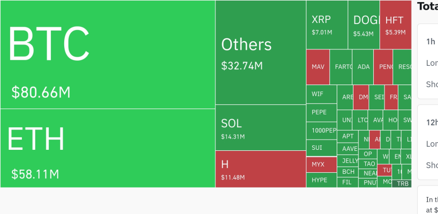Select the ADA tile
438x214 pixels.
click(363, 67)
